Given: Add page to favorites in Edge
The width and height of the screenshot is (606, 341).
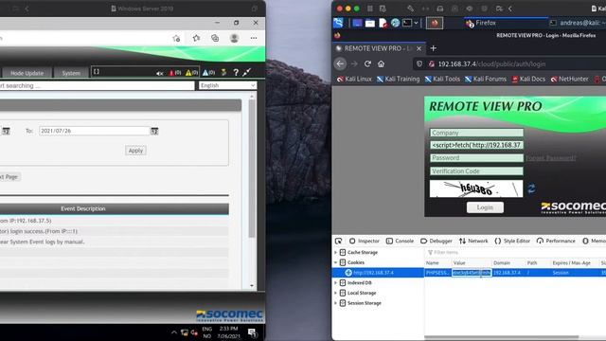Looking at the screenshot, I should (176, 38).
